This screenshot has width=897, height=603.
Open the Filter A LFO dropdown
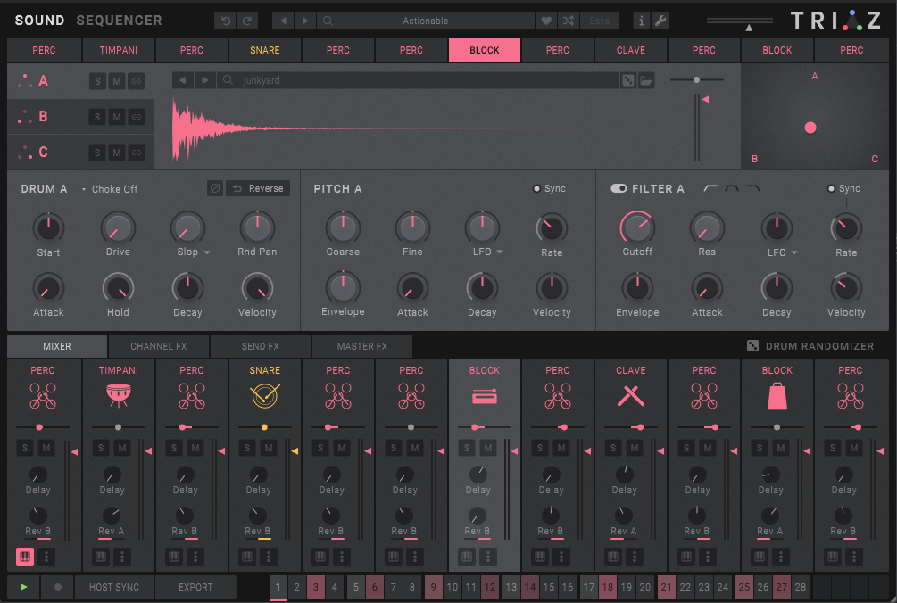pyautogui.click(x=794, y=252)
